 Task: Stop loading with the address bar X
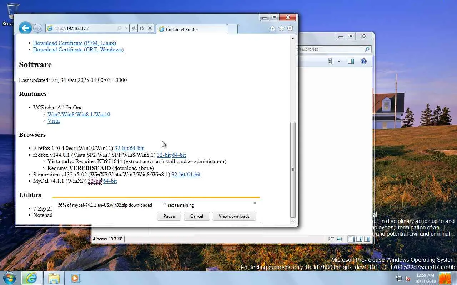150,28
